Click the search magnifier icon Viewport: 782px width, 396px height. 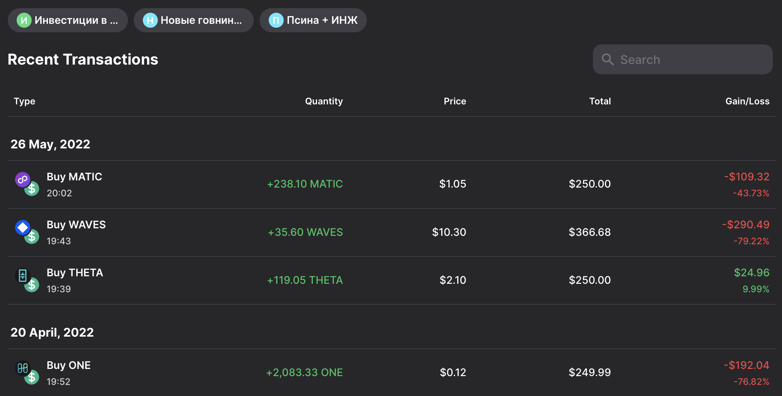pos(608,59)
